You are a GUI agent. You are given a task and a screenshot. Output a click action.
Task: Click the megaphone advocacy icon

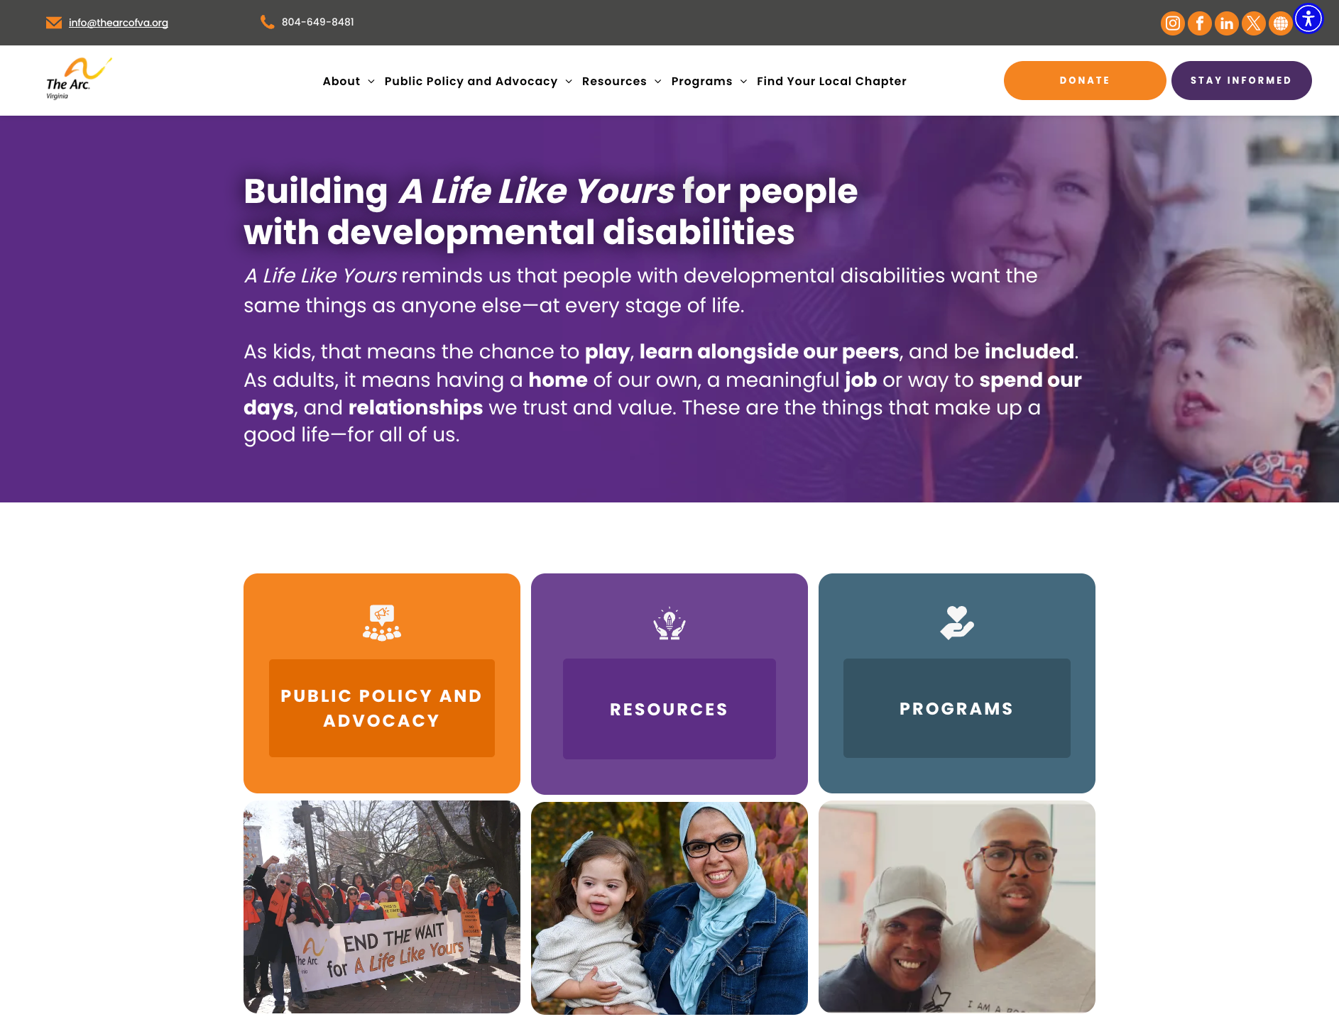382,622
